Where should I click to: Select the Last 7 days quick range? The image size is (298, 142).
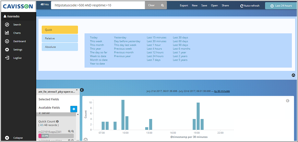154,60
